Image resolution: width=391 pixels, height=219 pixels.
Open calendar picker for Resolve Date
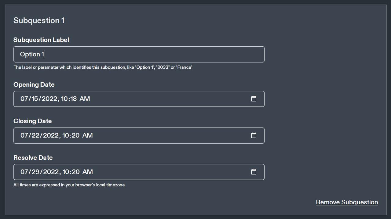click(x=254, y=172)
